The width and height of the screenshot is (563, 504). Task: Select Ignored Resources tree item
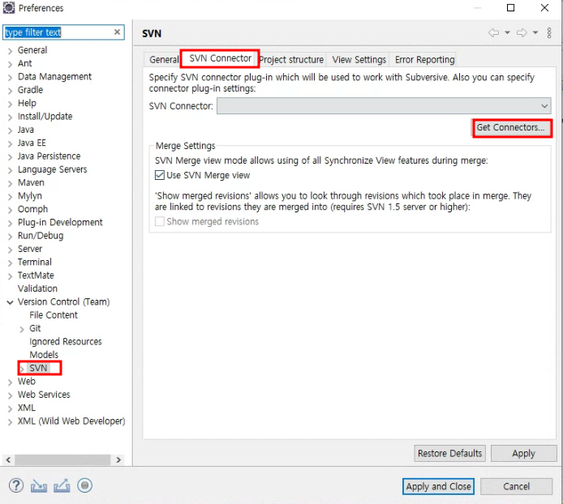pyautogui.click(x=66, y=342)
